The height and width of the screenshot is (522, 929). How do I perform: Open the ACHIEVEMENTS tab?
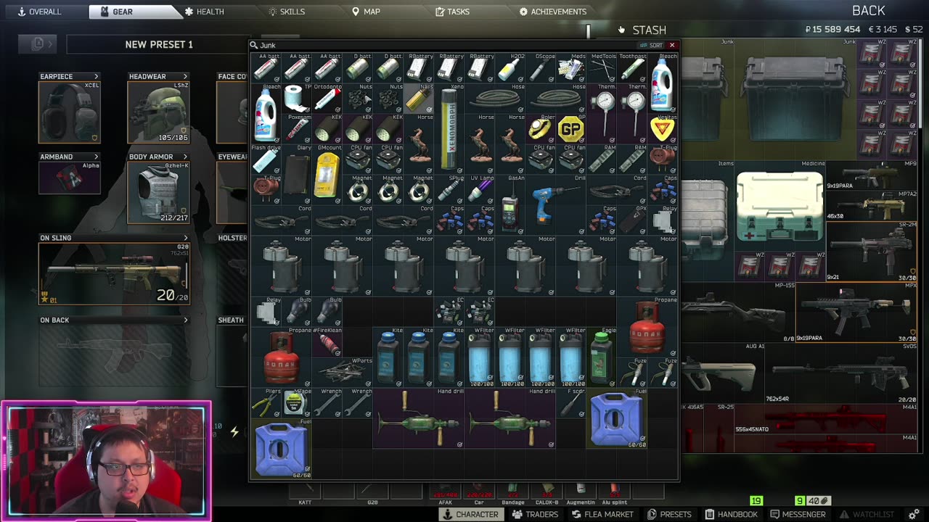553,12
